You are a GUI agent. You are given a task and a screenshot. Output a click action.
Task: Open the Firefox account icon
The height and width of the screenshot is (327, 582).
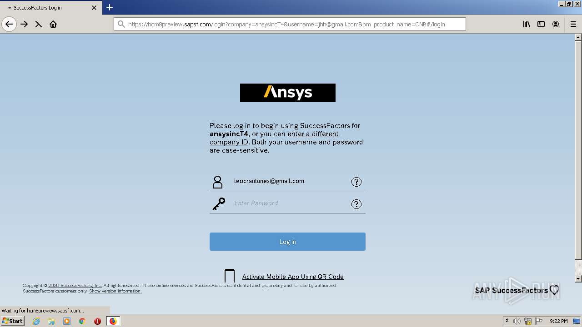click(556, 24)
